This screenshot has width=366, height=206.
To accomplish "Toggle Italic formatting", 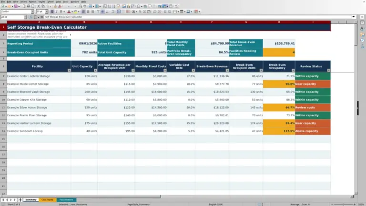I will tap(57, 11).
